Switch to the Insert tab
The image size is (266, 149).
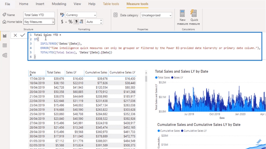[x=40, y=4]
